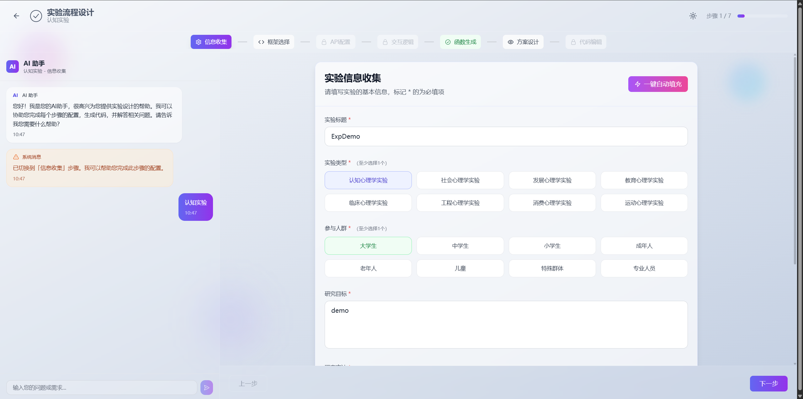The width and height of the screenshot is (803, 399).
Task: Select 消费心理学实验 type
Action: (x=552, y=203)
